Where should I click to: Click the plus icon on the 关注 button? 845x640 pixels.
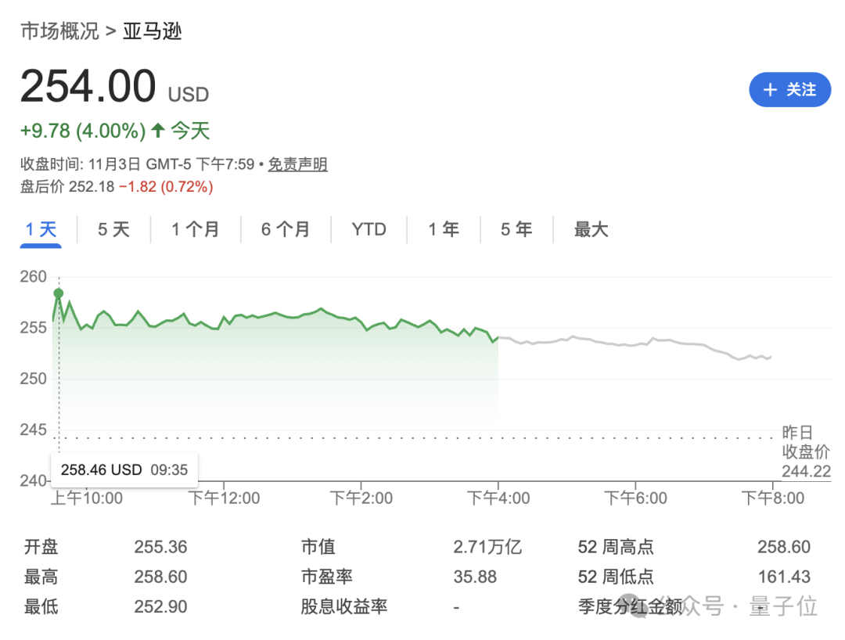(x=771, y=90)
